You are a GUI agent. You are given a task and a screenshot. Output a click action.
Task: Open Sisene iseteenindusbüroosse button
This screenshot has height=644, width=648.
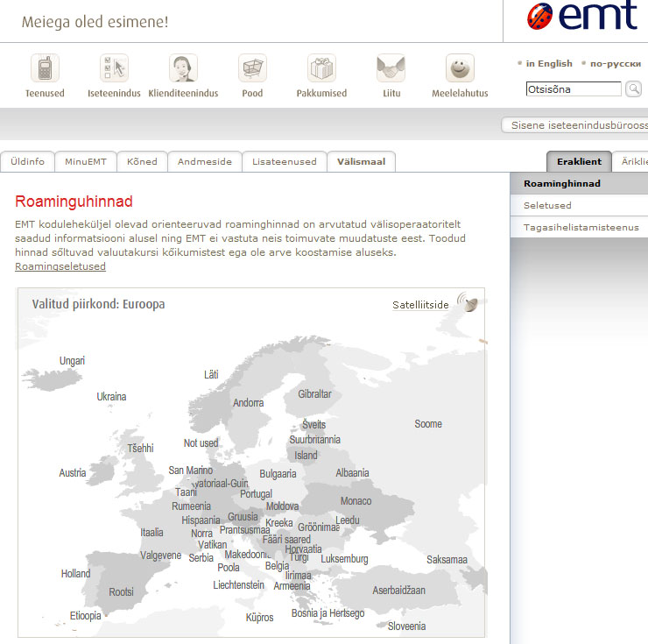point(574,125)
